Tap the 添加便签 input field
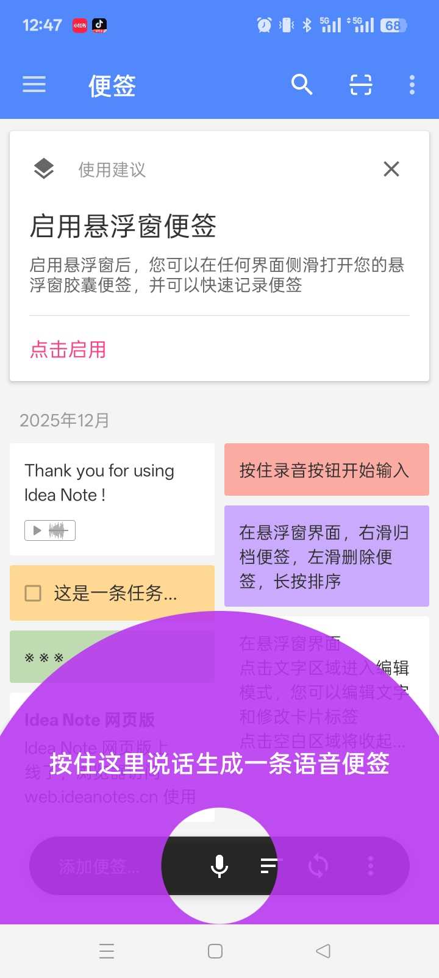The height and width of the screenshot is (978, 439). 99,866
